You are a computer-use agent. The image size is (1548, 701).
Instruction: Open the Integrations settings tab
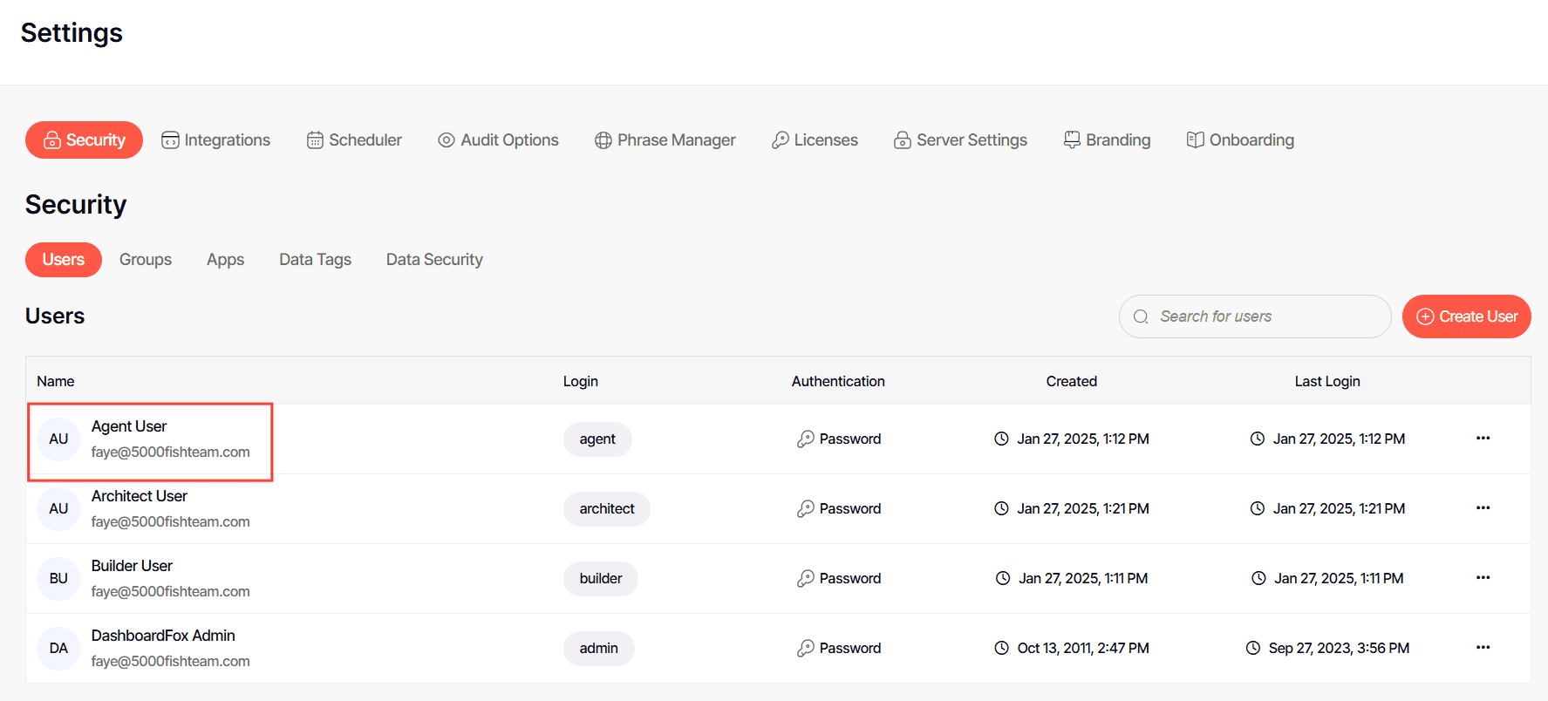pos(216,140)
